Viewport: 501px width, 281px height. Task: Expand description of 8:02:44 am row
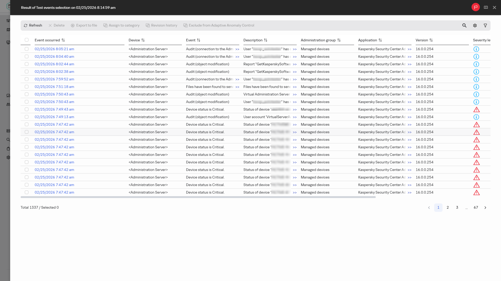(x=295, y=64)
